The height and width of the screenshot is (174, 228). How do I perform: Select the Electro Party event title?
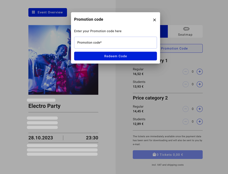click(x=45, y=106)
